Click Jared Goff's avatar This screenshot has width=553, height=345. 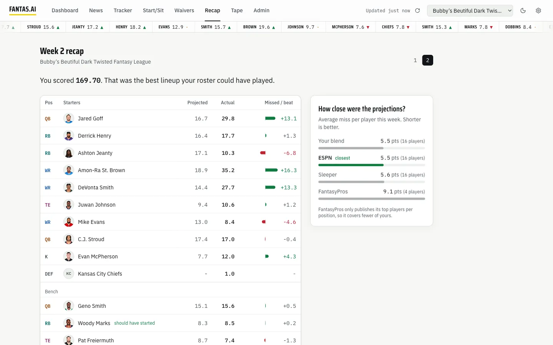tap(69, 118)
